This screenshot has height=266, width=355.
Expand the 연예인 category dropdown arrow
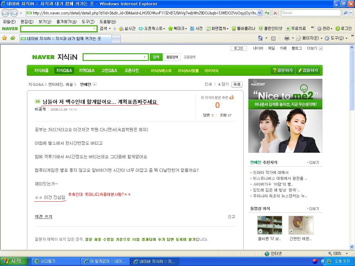tap(95, 84)
